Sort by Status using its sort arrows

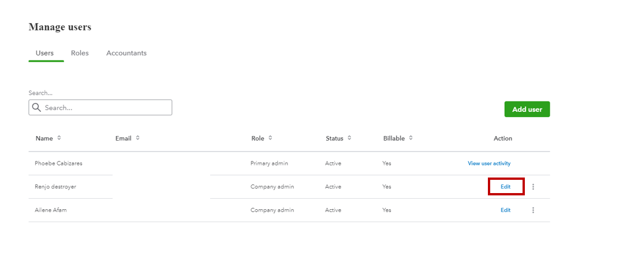349,138
